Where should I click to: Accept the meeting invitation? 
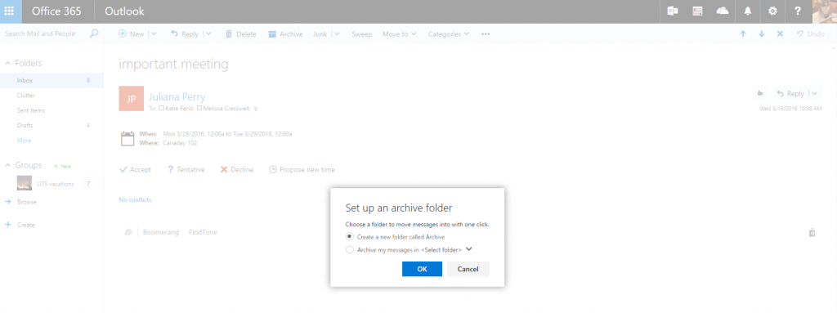coord(136,170)
